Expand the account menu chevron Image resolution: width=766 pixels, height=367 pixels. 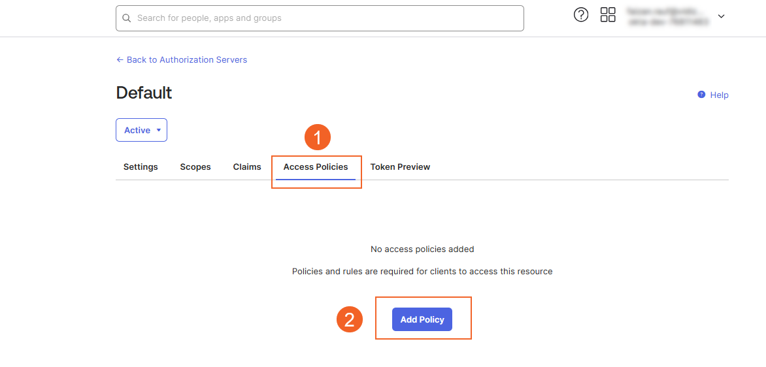[x=722, y=16]
